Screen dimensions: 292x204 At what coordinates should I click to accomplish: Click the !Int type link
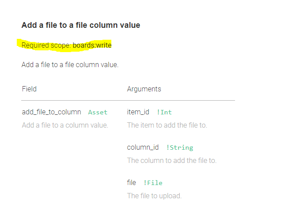pos(164,112)
